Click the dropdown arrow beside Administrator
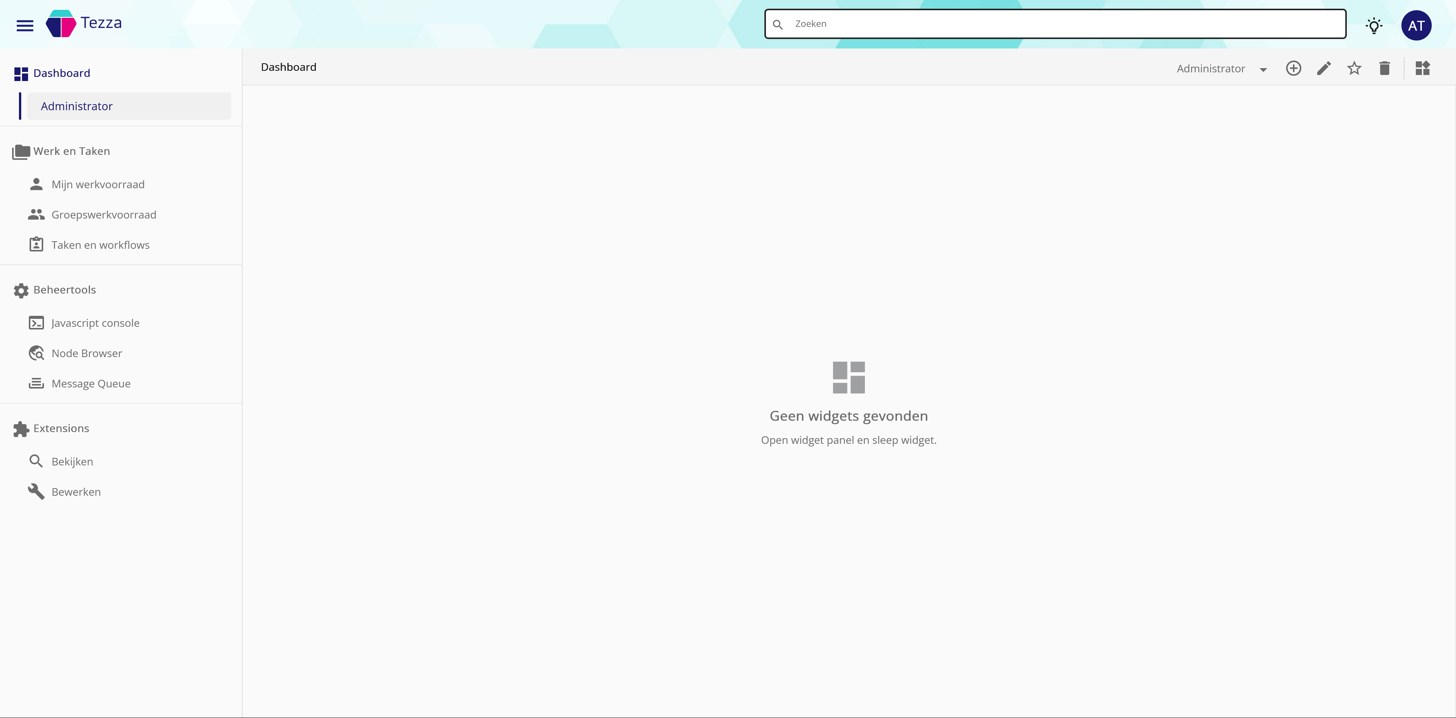 (x=1263, y=69)
